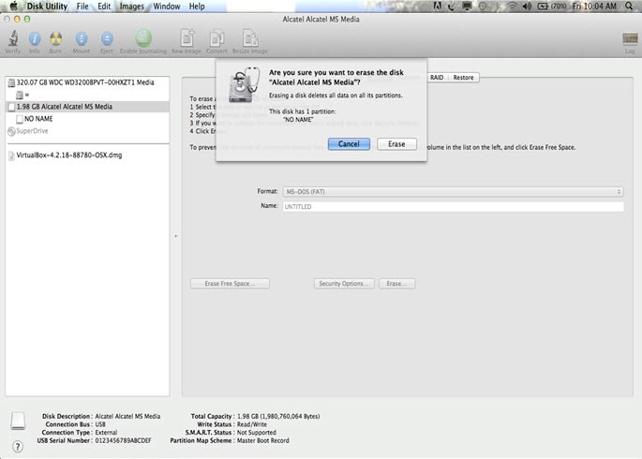Confirm with the Erase dialog button
642x459 pixels.
[396, 144]
